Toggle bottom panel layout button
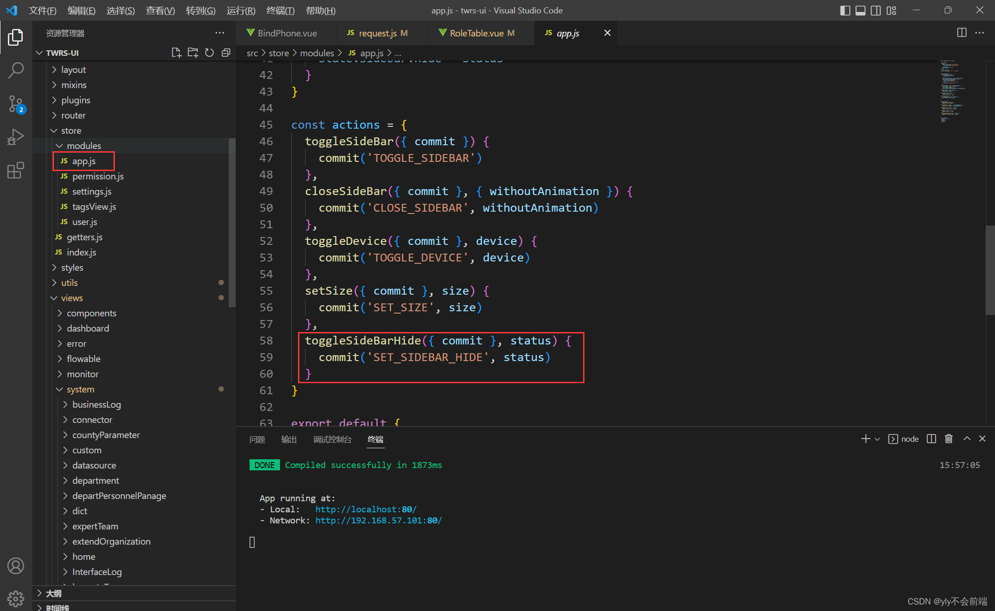 (x=860, y=10)
